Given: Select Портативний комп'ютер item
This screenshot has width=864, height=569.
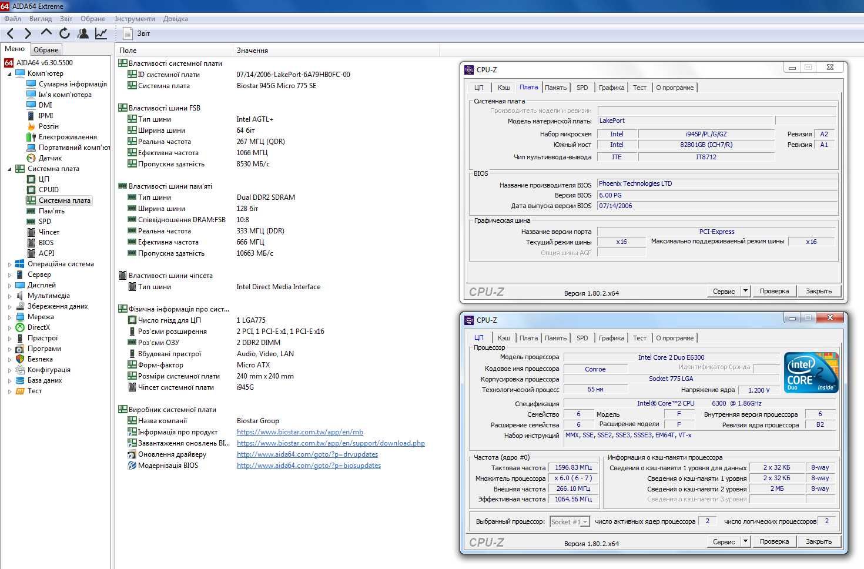Looking at the screenshot, I should (74, 148).
